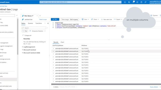This screenshot has height=90, width=161.
Task: Open the Export dropdown
Action: tap(118, 19)
